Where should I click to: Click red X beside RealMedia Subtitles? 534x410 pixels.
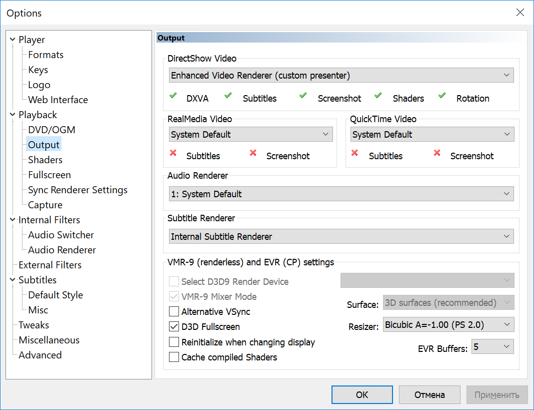click(x=173, y=153)
